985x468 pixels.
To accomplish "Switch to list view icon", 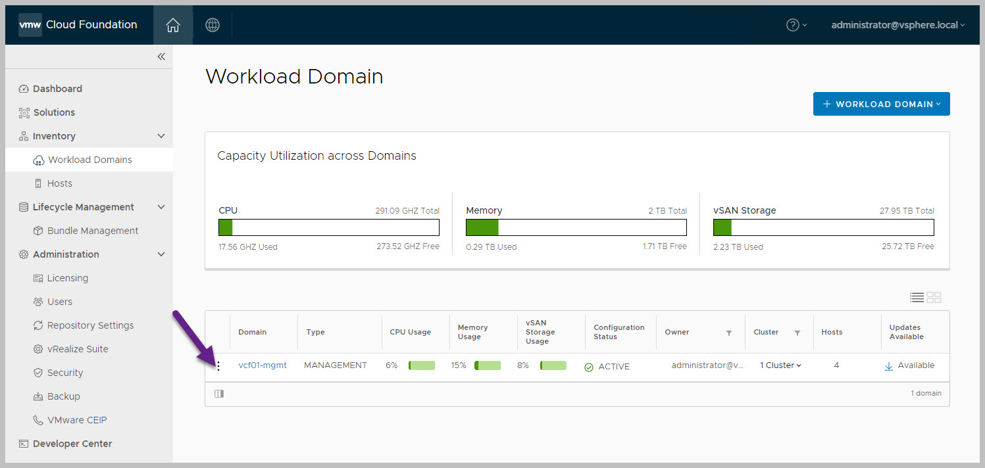I will [917, 297].
